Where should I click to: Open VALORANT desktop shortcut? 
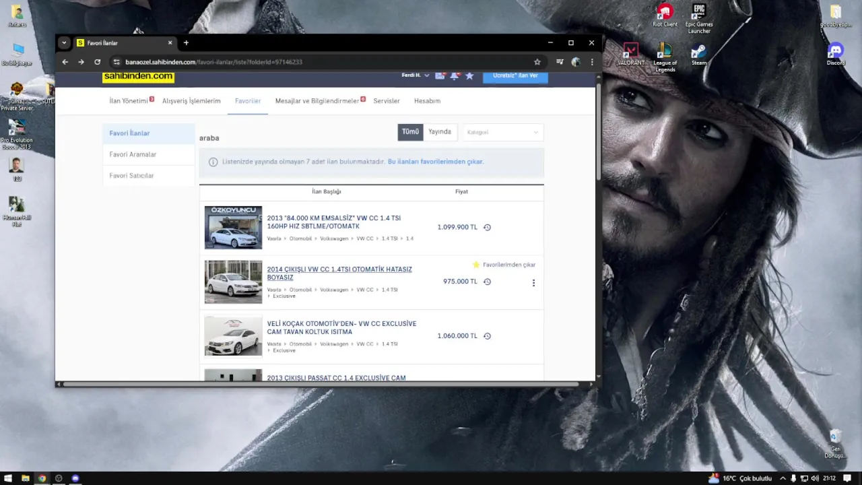click(x=631, y=55)
